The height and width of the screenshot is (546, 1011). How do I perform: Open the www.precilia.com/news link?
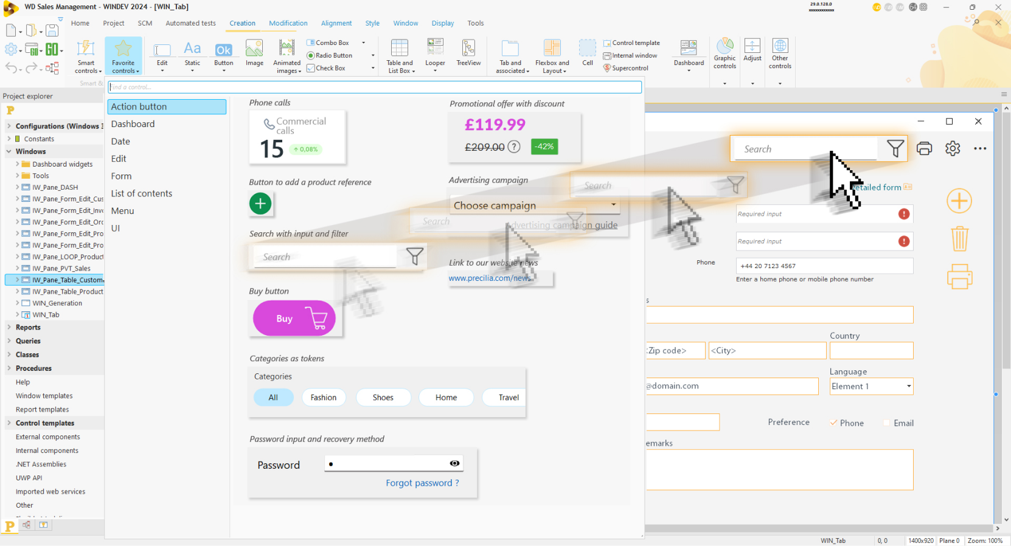click(490, 278)
